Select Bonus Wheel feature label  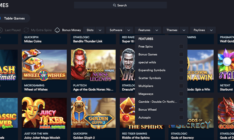coord(147,110)
